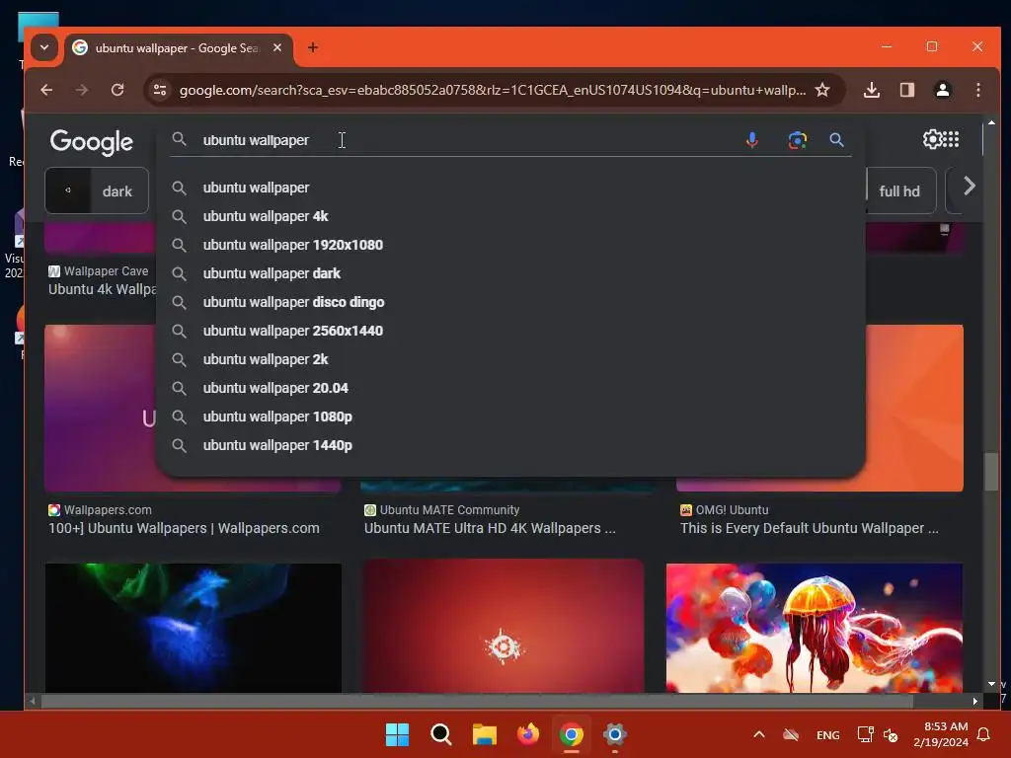Expand the tab search dropdown
Image resolution: width=1011 pixels, height=758 pixels.
pyautogui.click(x=44, y=47)
